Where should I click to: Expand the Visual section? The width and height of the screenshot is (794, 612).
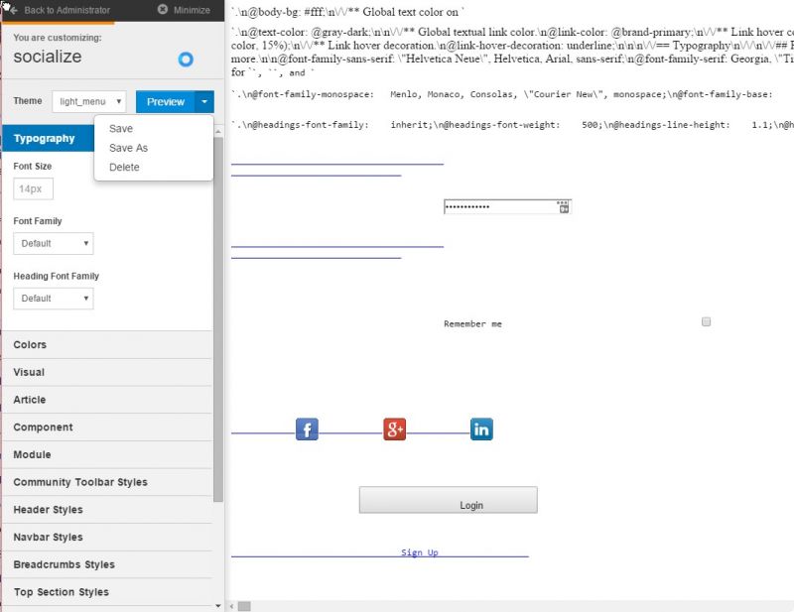pyautogui.click(x=107, y=372)
